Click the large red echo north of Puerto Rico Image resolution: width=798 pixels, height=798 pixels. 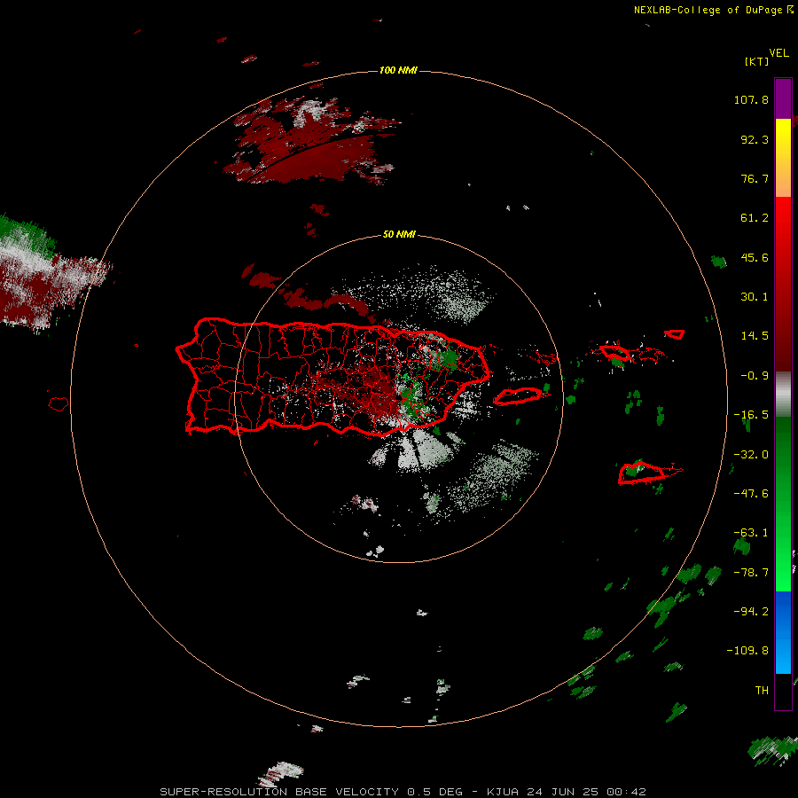[310, 141]
